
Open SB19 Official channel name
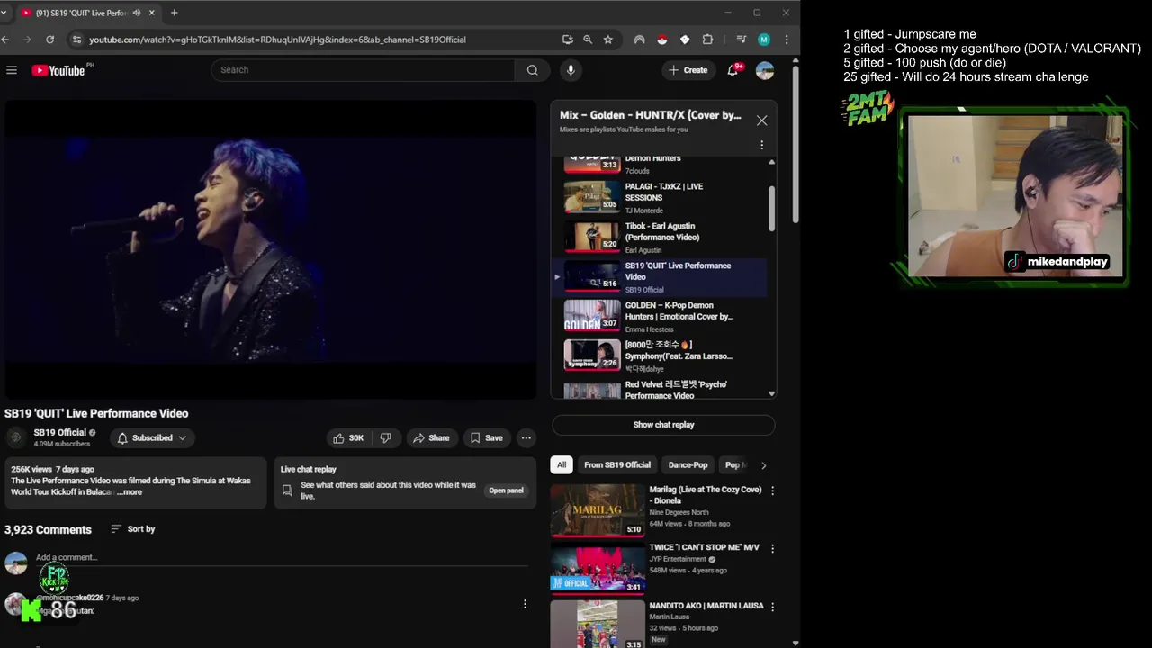coord(60,433)
